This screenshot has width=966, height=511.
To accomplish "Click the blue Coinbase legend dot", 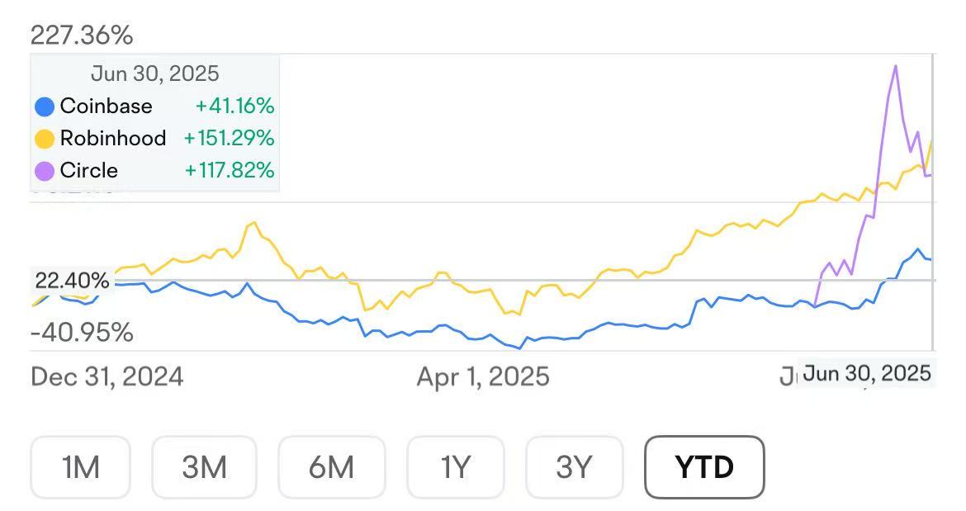I will point(45,106).
